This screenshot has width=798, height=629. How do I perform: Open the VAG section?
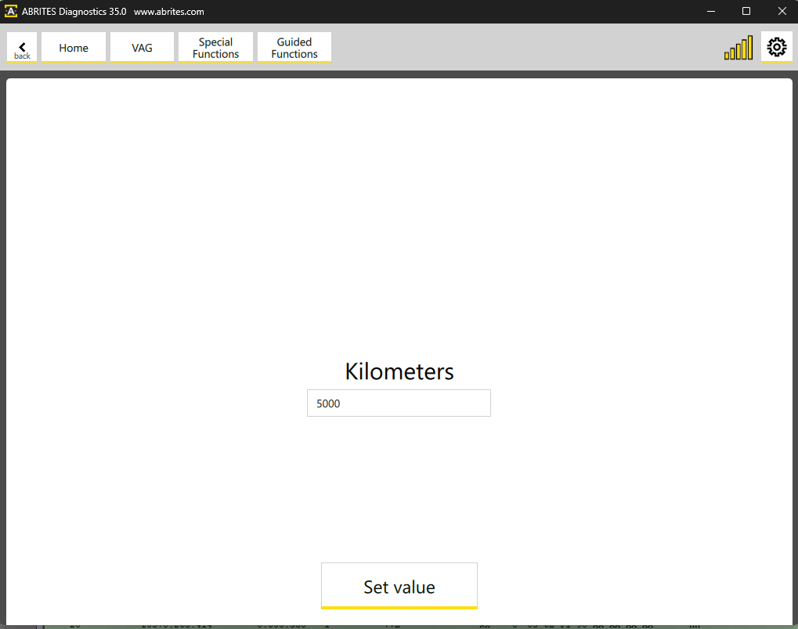[142, 47]
